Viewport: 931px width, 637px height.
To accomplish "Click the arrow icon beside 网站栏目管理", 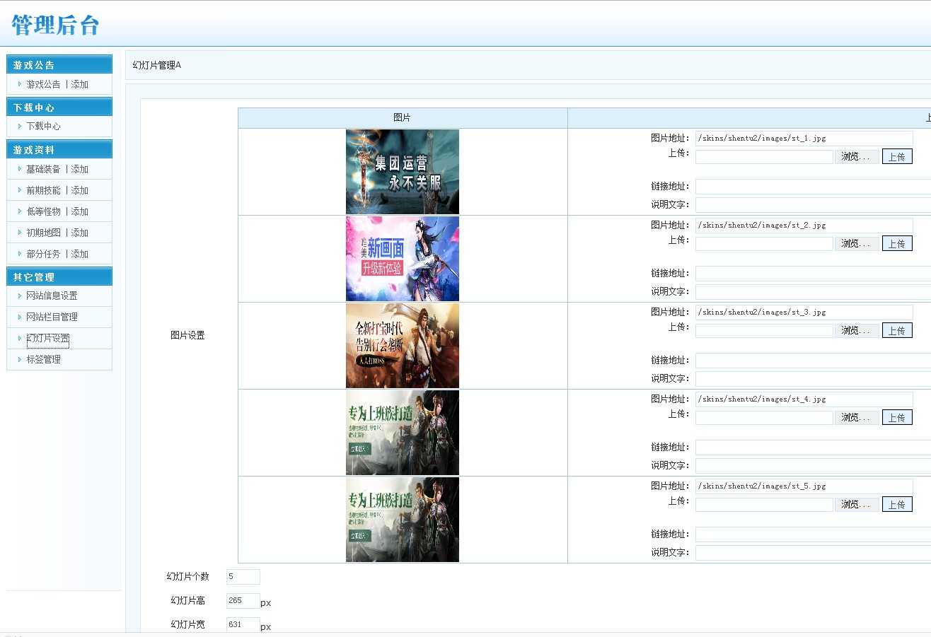I will pos(20,317).
